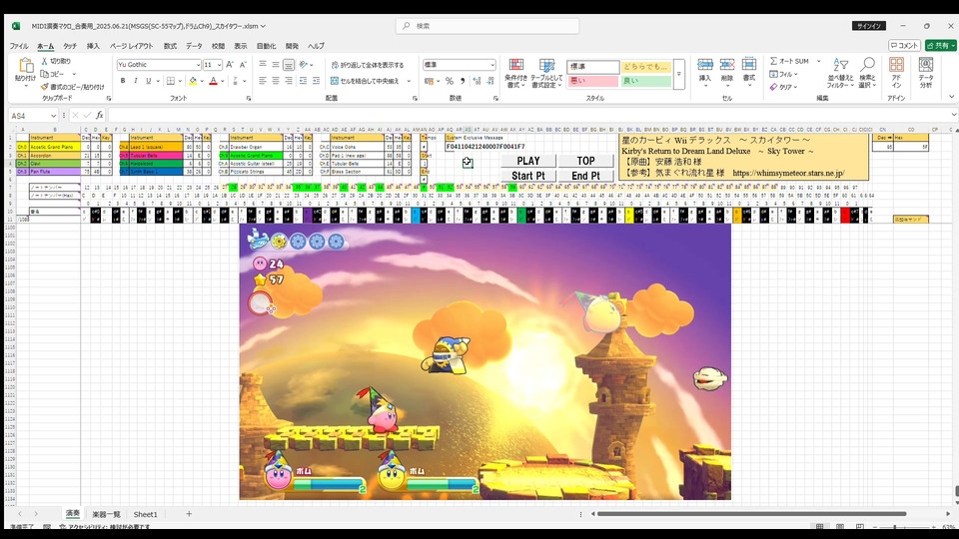This screenshot has width=959, height=539.
Task: Click the AutoSum (オート SUM) sigma icon
Action: (x=773, y=61)
